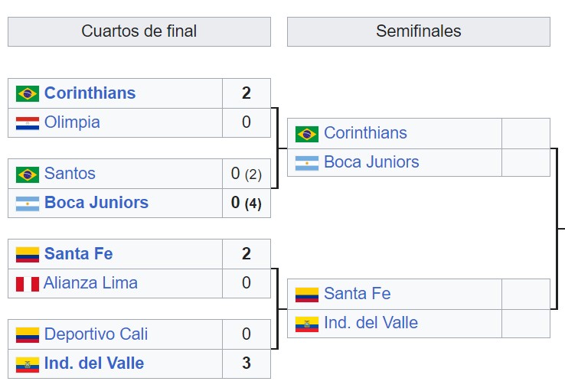Click Brazil flag next to bold Corinthians
Screen dimensions: 565x391
pos(28,93)
